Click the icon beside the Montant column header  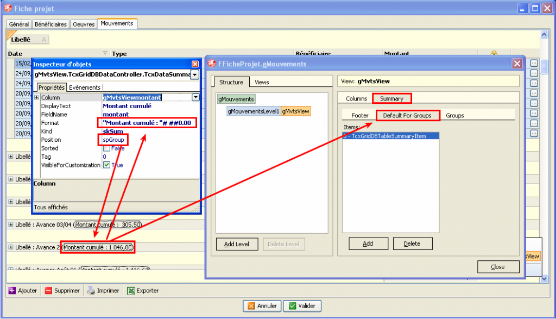tap(493, 52)
